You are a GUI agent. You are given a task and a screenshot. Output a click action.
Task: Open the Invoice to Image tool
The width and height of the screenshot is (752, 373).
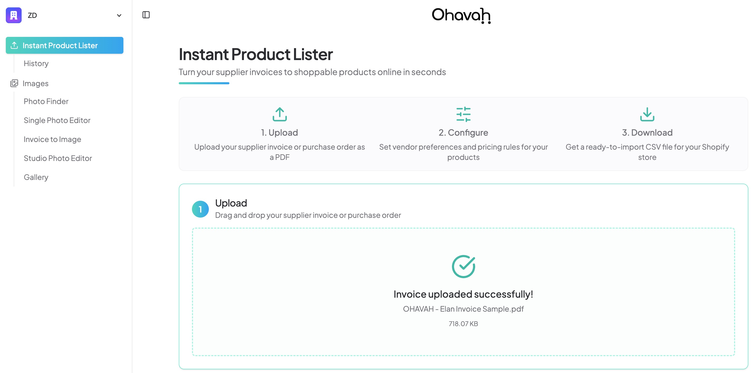coord(52,139)
